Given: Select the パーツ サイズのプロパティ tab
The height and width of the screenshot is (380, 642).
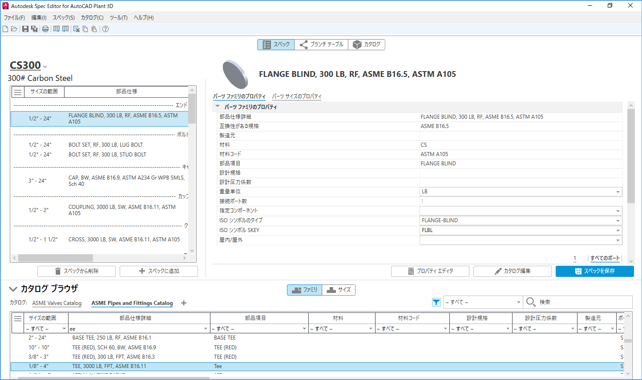Looking at the screenshot, I should [297, 96].
